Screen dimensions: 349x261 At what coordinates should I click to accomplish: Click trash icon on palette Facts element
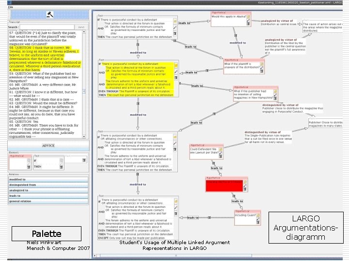click(84, 160)
